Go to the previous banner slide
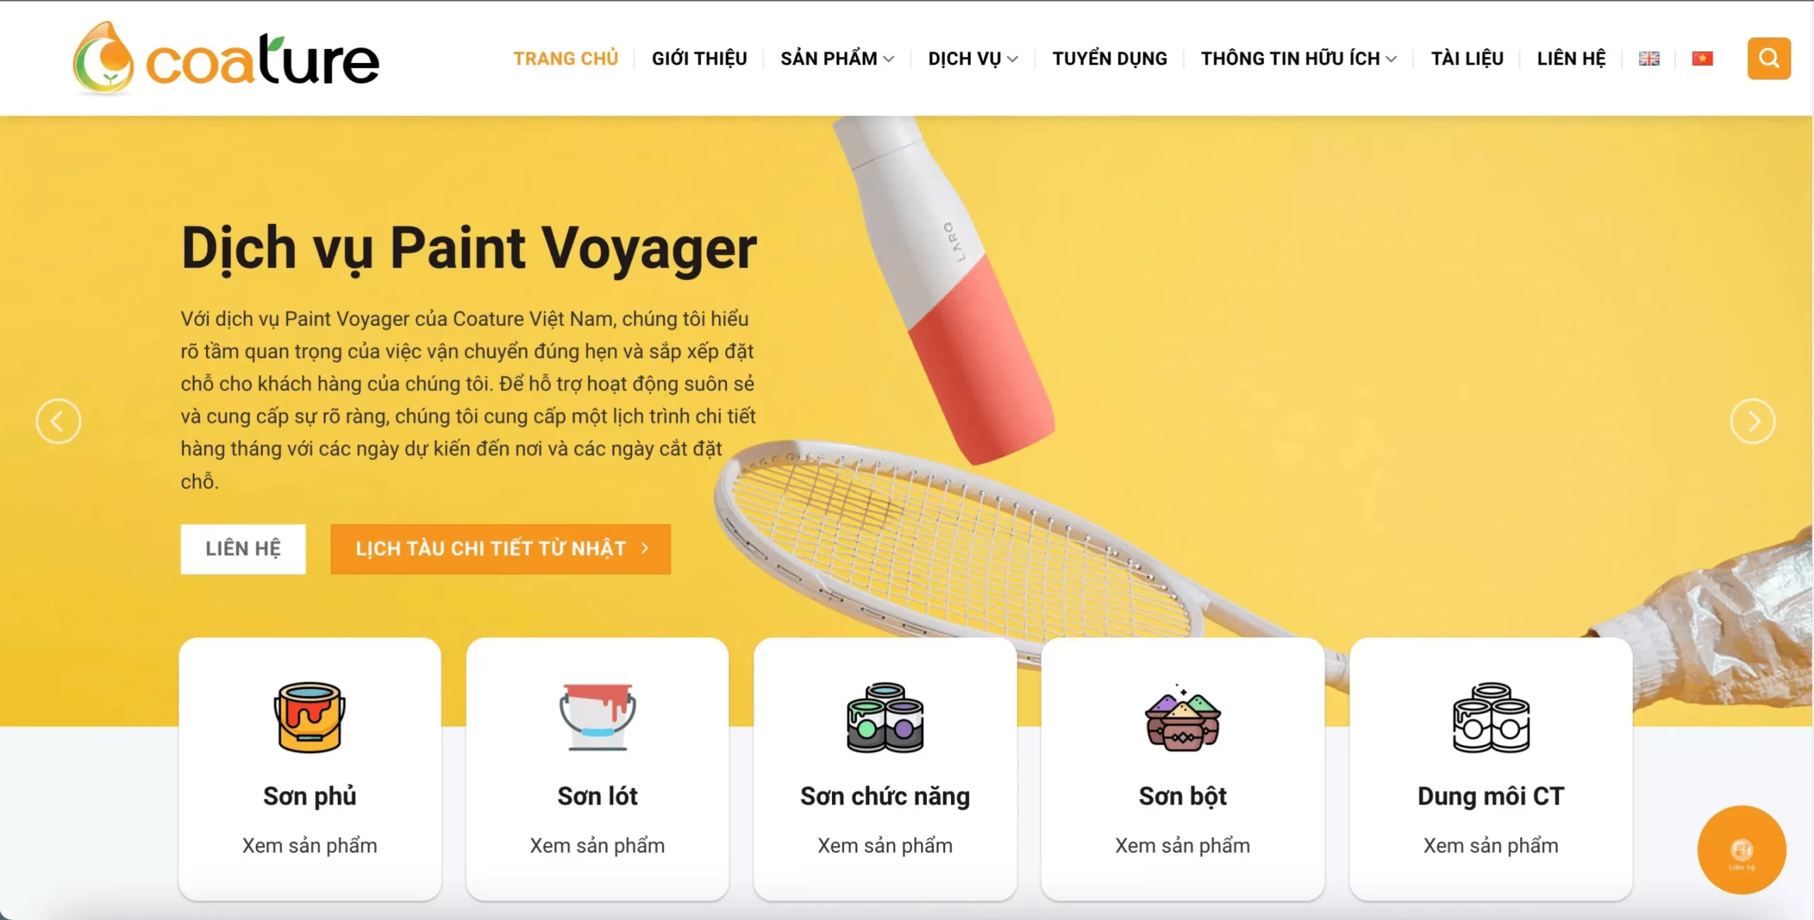The width and height of the screenshot is (1814, 920). click(58, 422)
